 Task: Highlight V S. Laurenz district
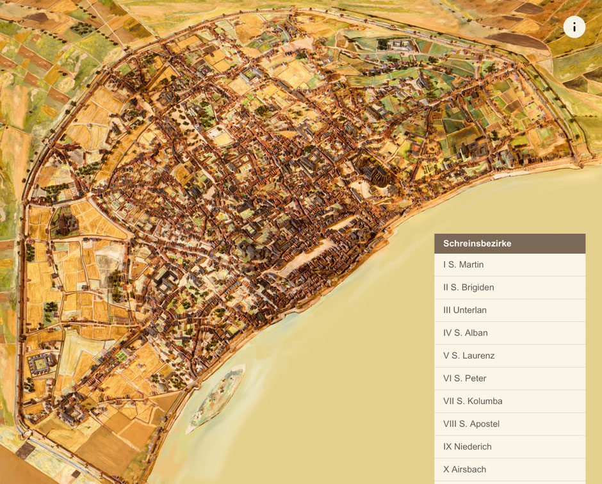point(510,356)
